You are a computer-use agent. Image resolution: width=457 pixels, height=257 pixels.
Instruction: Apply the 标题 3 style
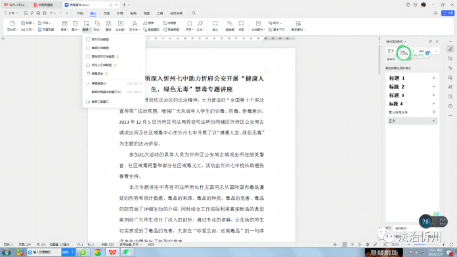(x=412, y=95)
